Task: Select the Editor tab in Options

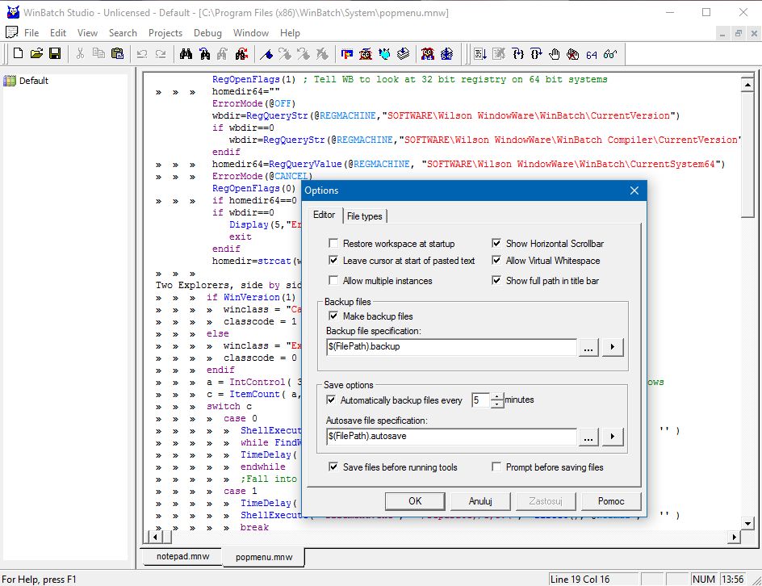Action: [x=324, y=215]
